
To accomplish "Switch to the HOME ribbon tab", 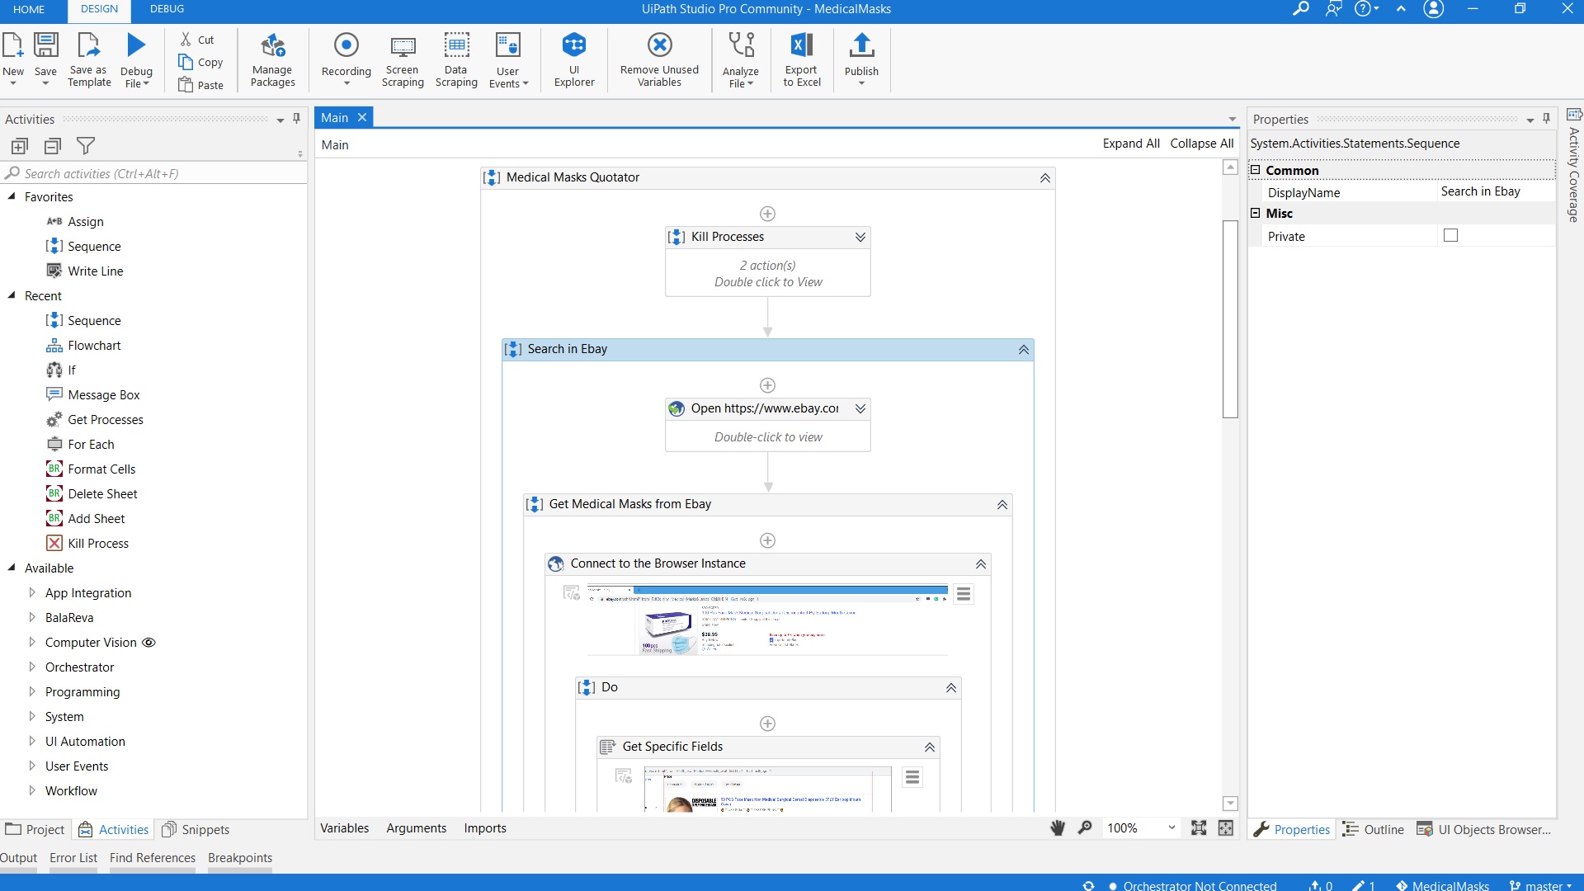I will [x=29, y=9].
